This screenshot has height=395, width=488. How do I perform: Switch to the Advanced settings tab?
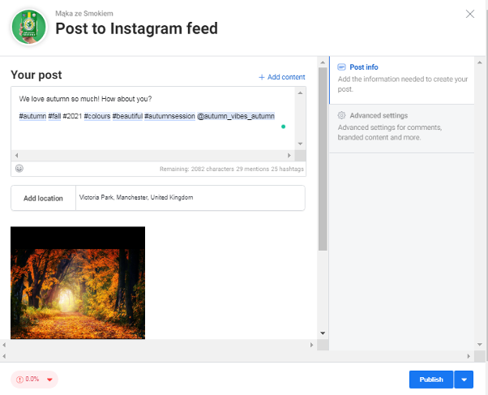[x=402, y=128]
